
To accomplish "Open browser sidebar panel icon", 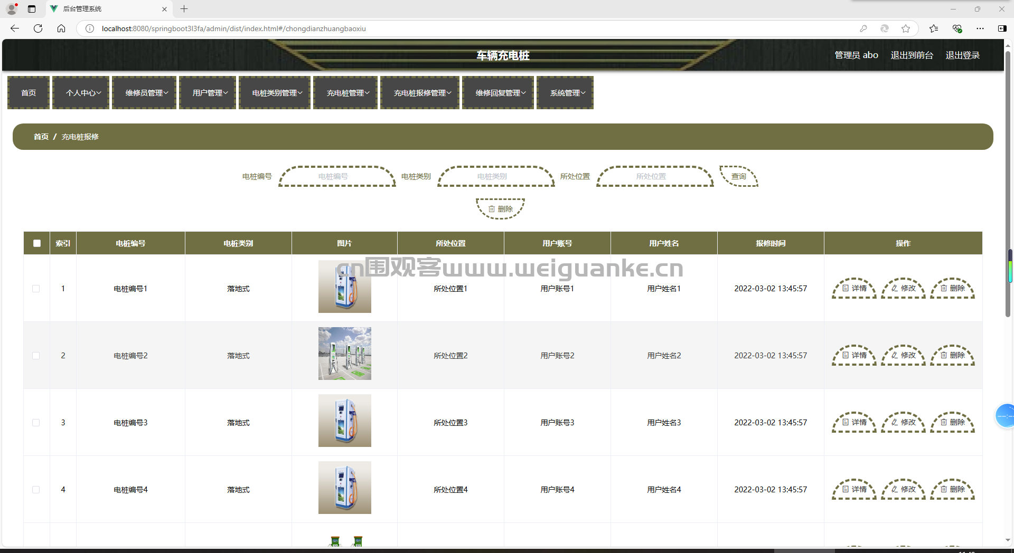I will pyautogui.click(x=1002, y=28).
